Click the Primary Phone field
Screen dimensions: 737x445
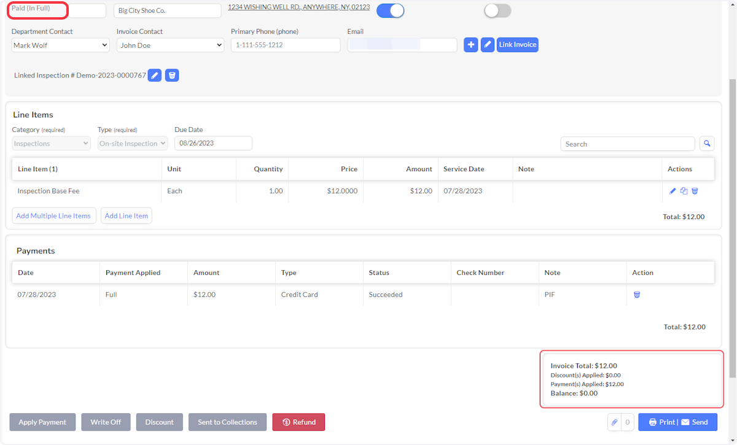click(x=286, y=45)
